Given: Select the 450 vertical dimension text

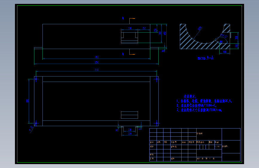Looking at the screenshot, I should point(165,33).
